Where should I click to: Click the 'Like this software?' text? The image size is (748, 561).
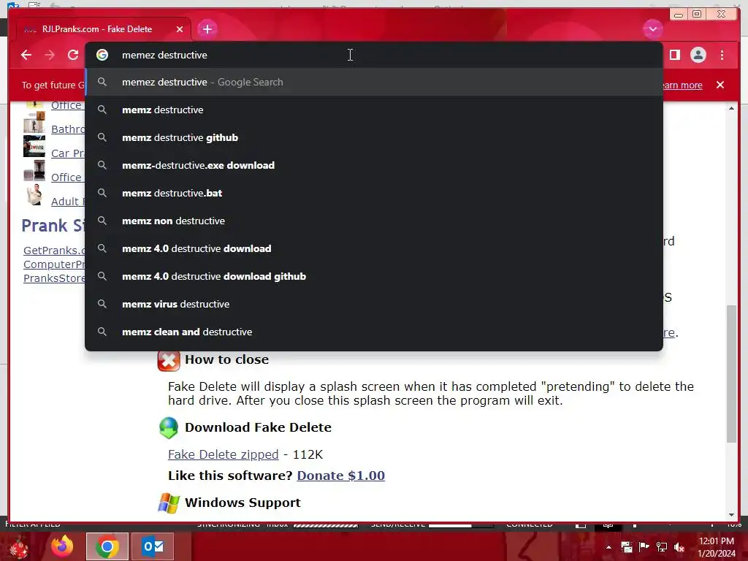pyautogui.click(x=230, y=475)
